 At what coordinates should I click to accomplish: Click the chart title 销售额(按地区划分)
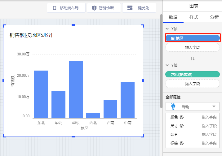click(31, 35)
